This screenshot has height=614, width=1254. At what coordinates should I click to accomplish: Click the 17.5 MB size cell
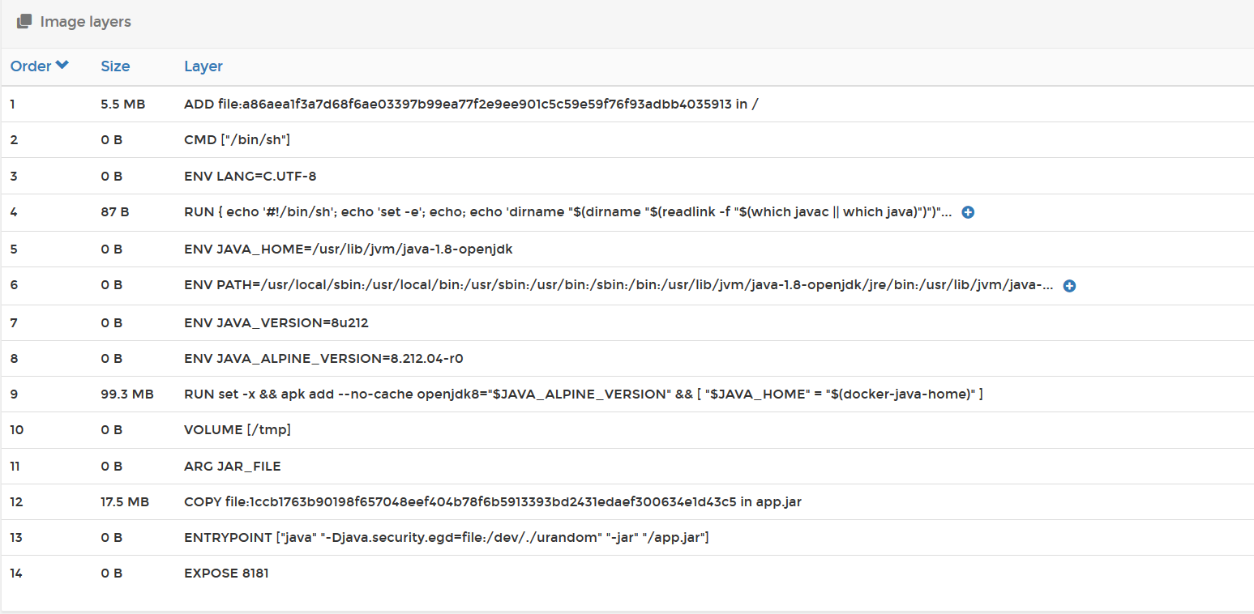(125, 501)
